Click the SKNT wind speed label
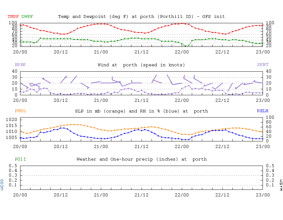This screenshot has height=220, width=283. pyautogui.click(x=263, y=65)
